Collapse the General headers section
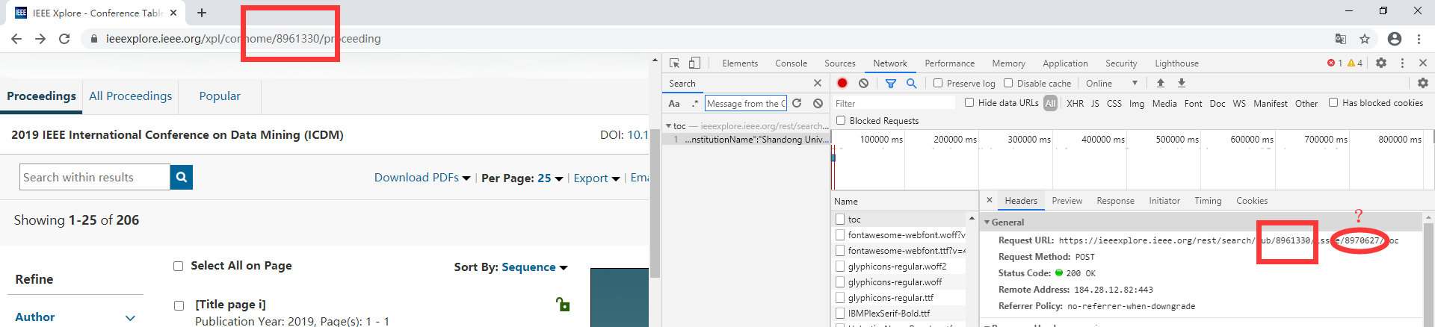The width and height of the screenshot is (1435, 327). [x=987, y=222]
